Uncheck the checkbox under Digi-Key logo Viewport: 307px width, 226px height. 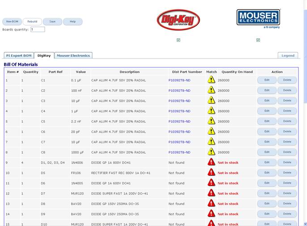click(x=179, y=40)
